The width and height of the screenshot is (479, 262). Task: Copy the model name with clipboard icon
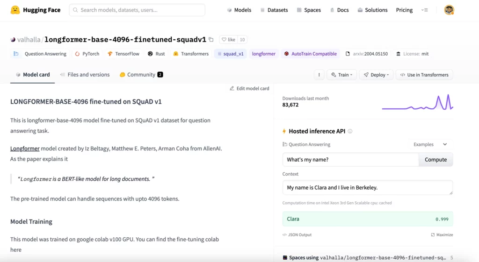tap(211, 40)
